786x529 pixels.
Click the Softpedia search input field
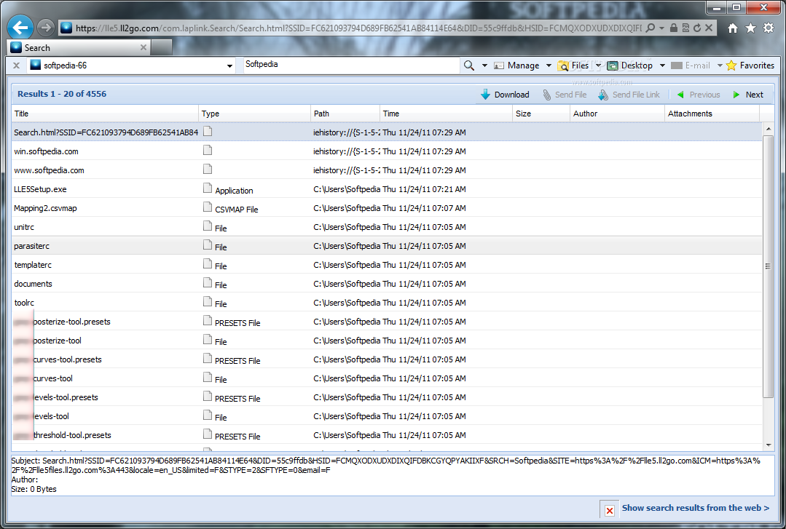click(x=351, y=65)
